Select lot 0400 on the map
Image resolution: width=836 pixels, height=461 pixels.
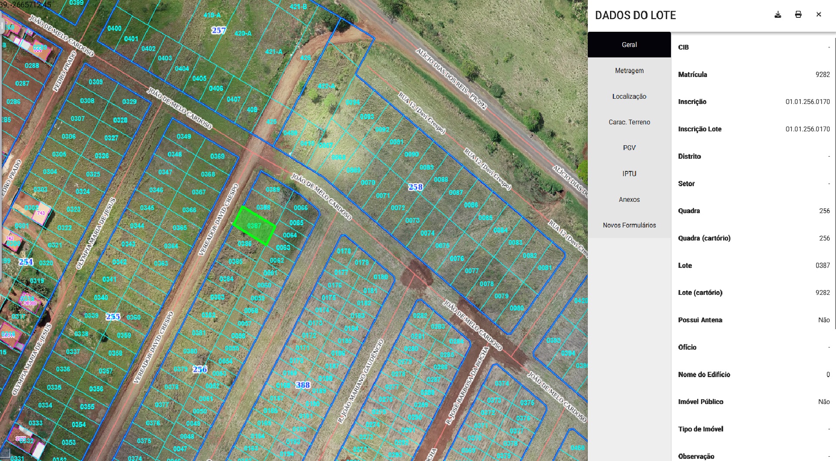click(115, 28)
